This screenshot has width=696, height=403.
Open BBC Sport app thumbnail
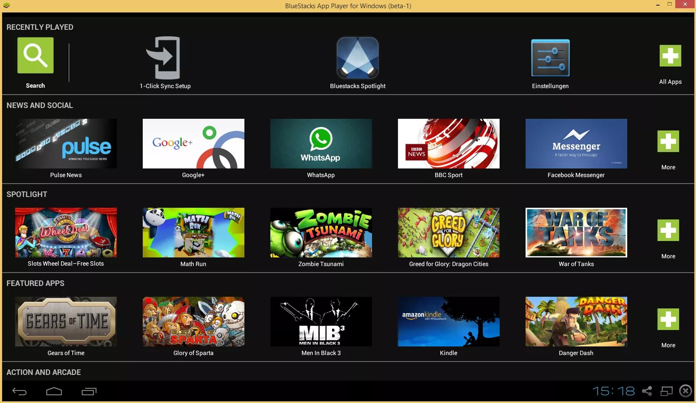(x=449, y=143)
